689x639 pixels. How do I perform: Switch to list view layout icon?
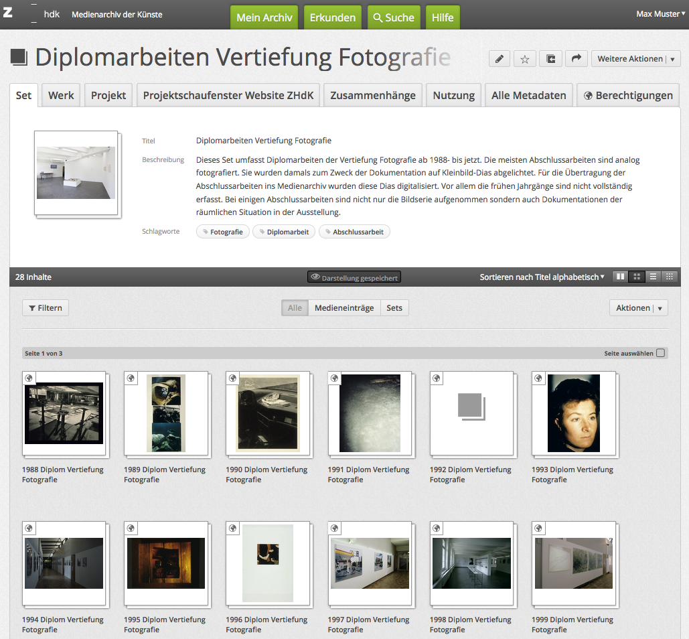coord(654,277)
